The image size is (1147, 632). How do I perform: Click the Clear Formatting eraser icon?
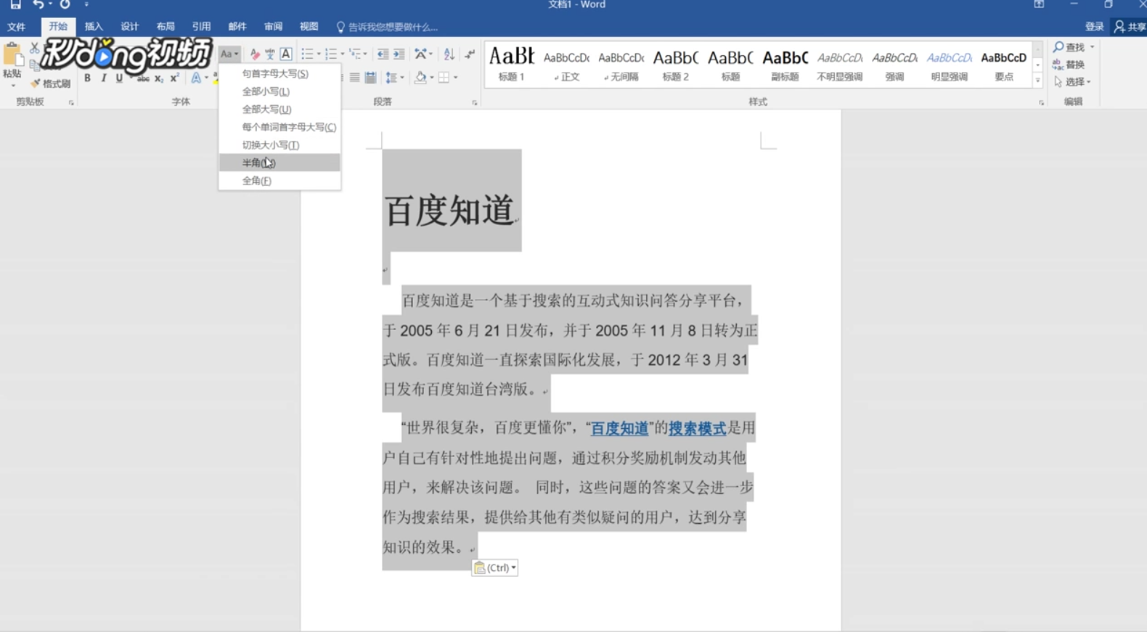[x=254, y=54]
